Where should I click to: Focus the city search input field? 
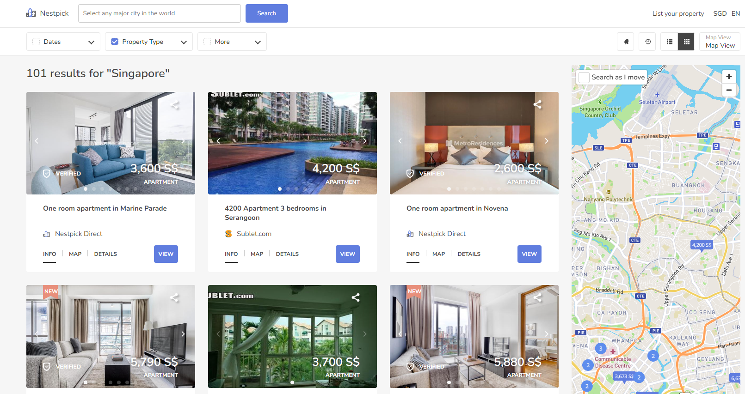point(160,13)
